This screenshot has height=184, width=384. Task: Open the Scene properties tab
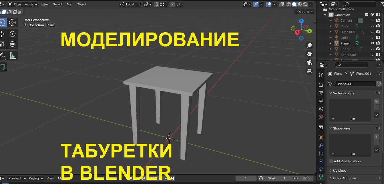pos(321,109)
